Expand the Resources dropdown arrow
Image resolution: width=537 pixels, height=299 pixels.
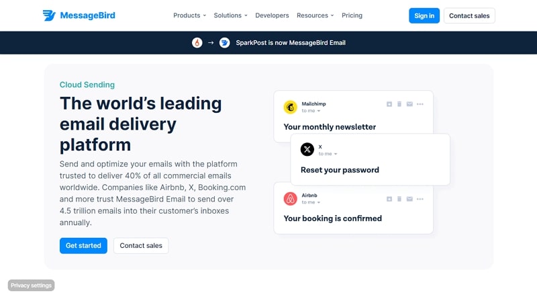coord(332,15)
